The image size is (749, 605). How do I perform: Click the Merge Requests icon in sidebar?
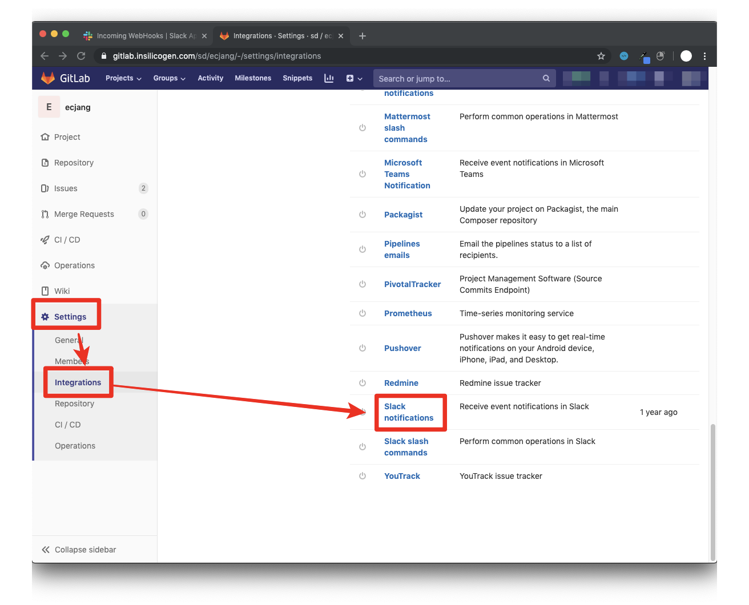click(45, 214)
